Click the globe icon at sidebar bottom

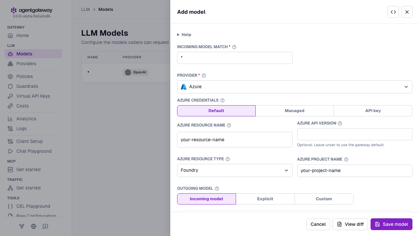33,226
